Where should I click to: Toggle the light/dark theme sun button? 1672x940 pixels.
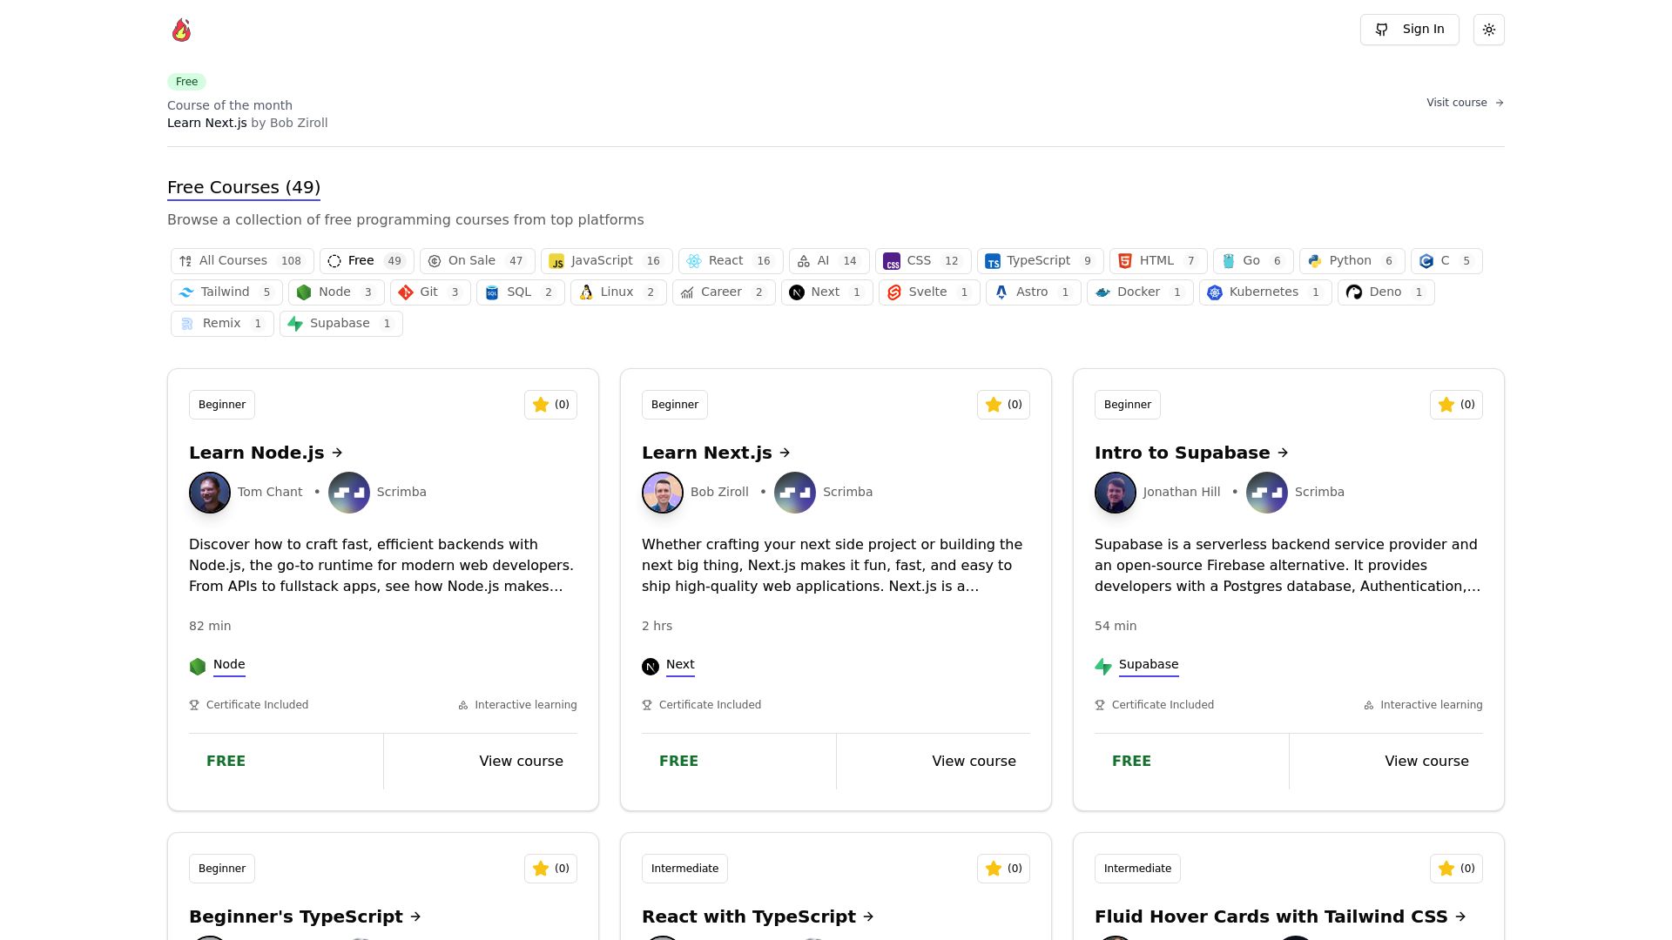[x=1489, y=30]
